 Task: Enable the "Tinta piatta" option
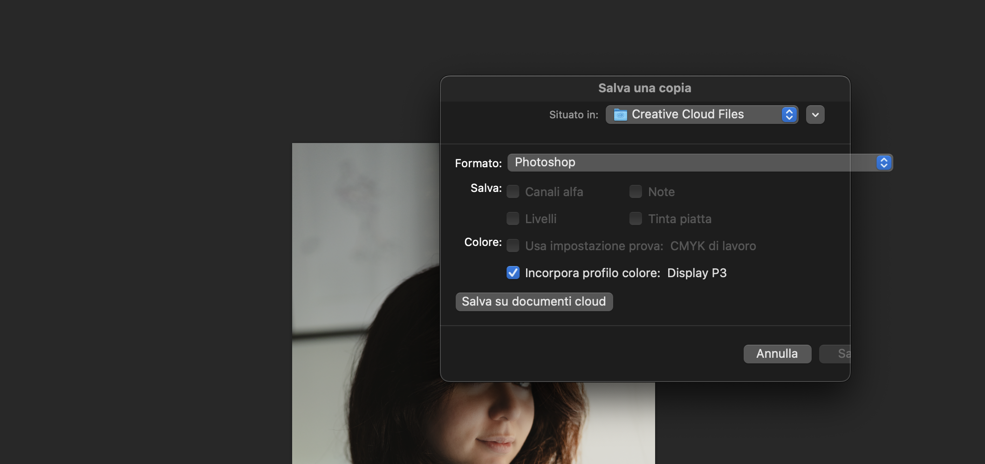(x=636, y=218)
